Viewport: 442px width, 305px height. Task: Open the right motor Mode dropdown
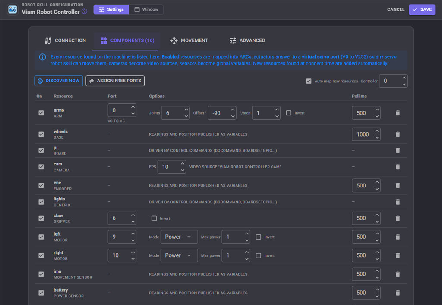[x=179, y=255]
